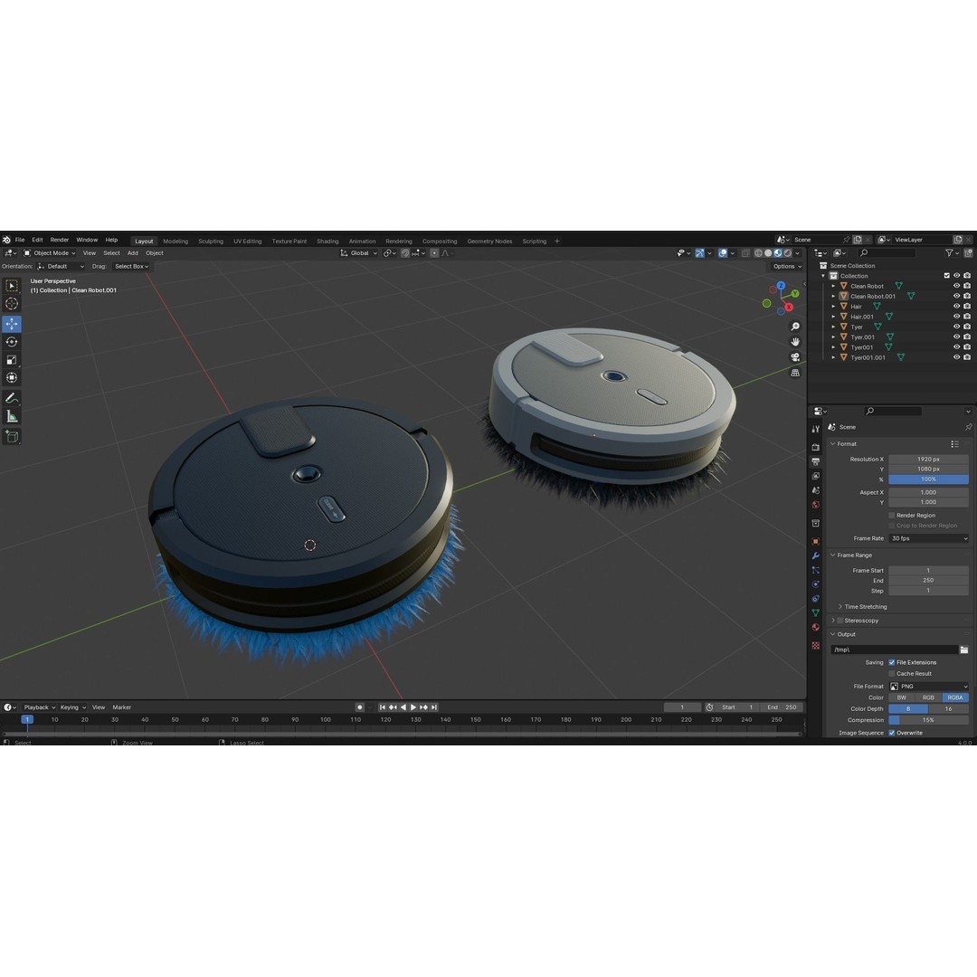Activate the Measure tool

[13, 417]
